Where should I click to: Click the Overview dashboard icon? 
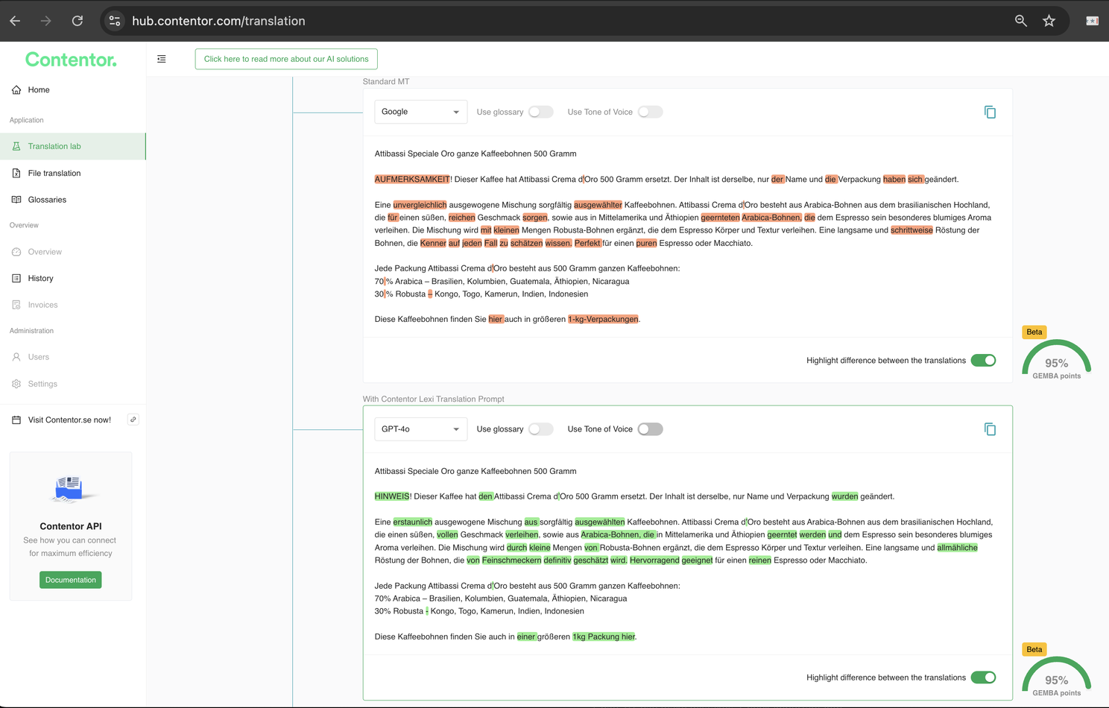pyautogui.click(x=16, y=252)
